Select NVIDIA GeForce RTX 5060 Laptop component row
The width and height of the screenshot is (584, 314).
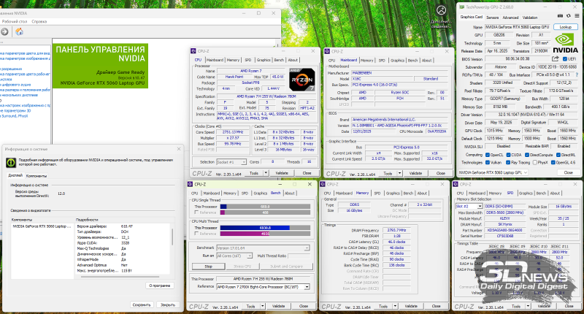42,226
